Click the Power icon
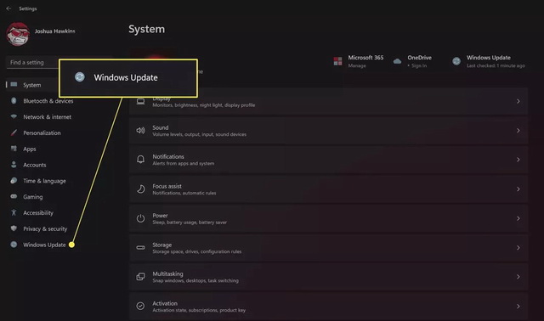Viewport: 544px width, 321px height. (140, 218)
